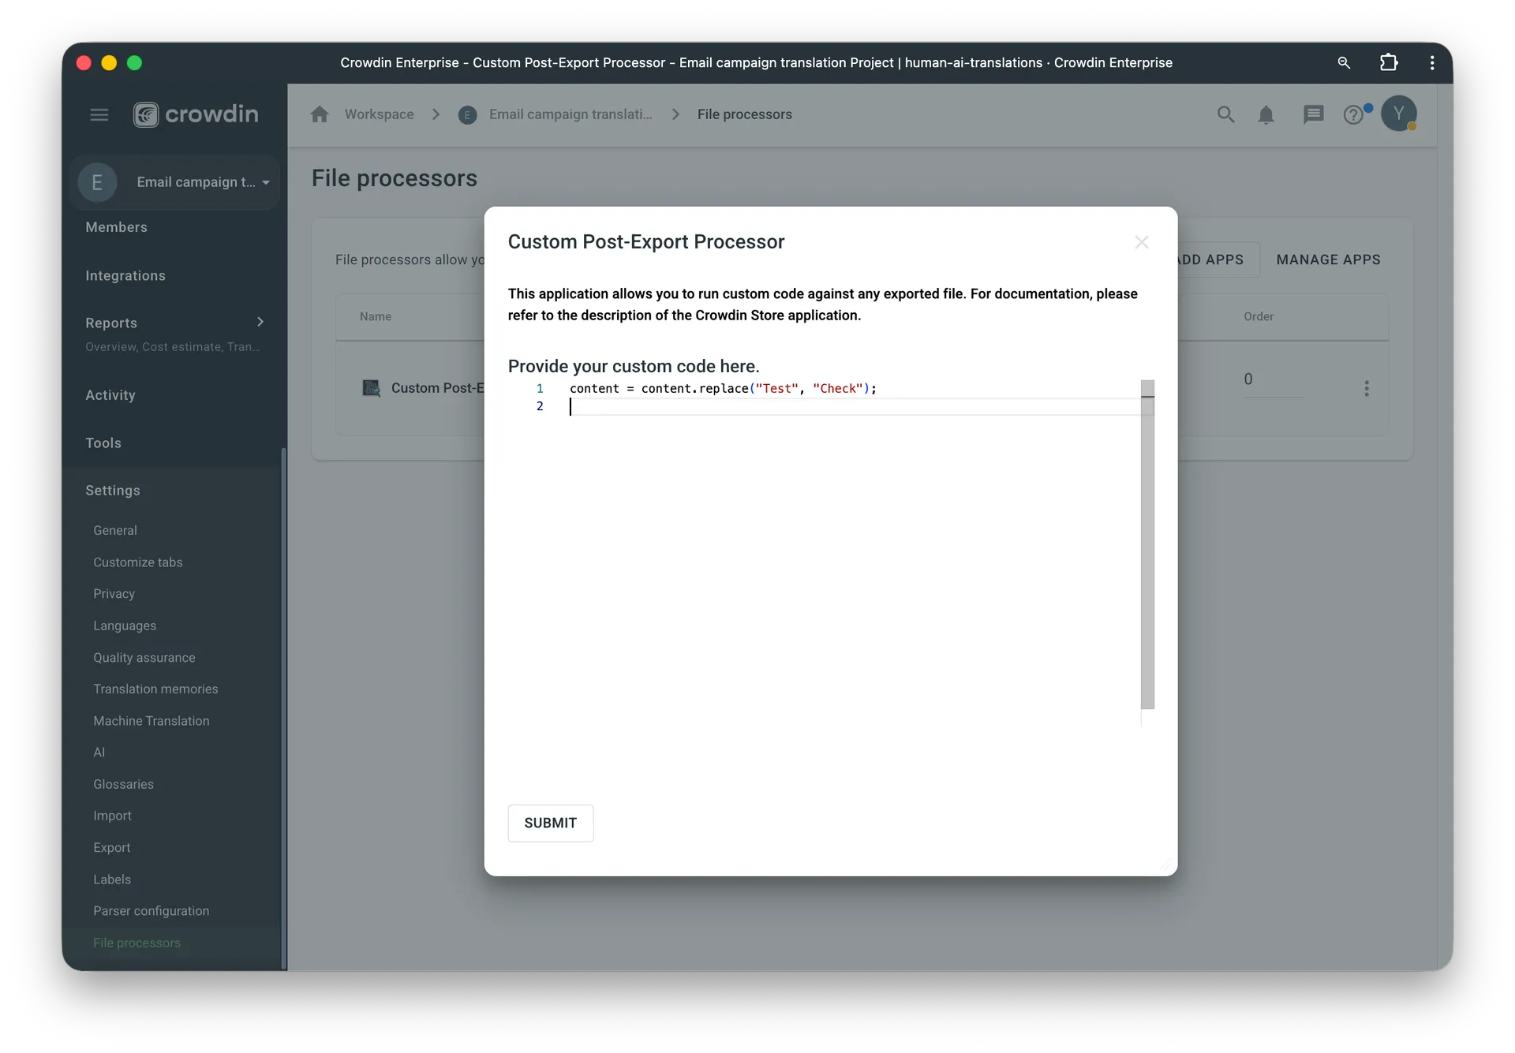1515x1053 pixels.
Task: Open the user avatar Y menu
Action: coord(1398,114)
